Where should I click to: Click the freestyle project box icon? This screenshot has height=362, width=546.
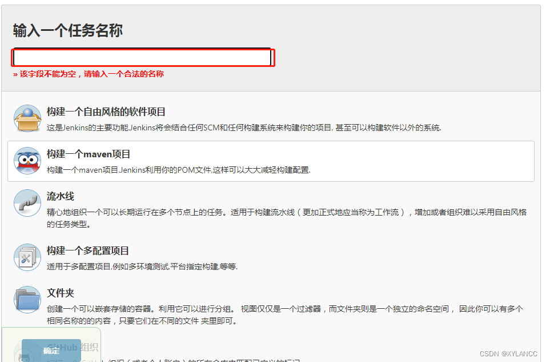(27, 118)
